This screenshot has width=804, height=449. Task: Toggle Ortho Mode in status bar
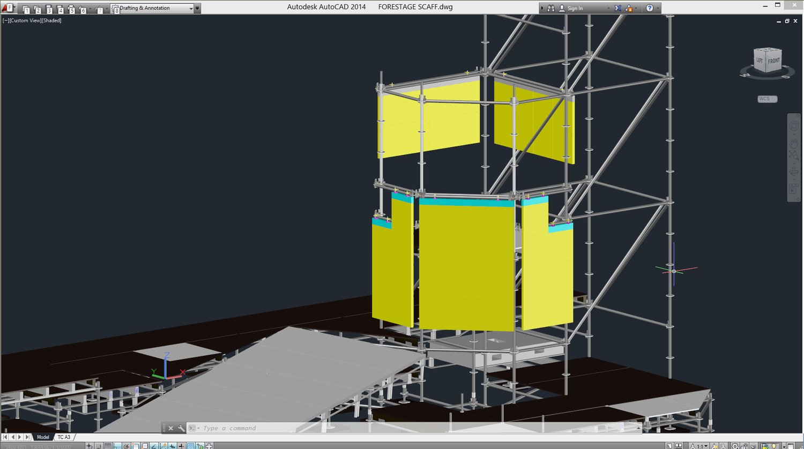point(117,446)
